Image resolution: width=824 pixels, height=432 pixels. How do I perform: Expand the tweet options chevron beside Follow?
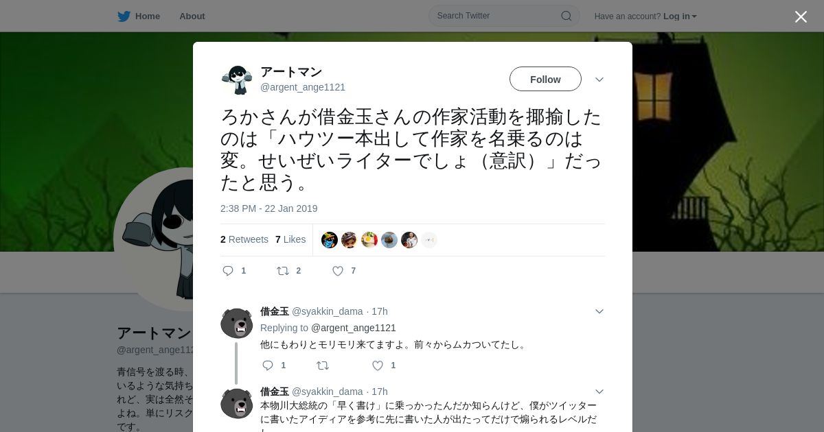pos(599,80)
